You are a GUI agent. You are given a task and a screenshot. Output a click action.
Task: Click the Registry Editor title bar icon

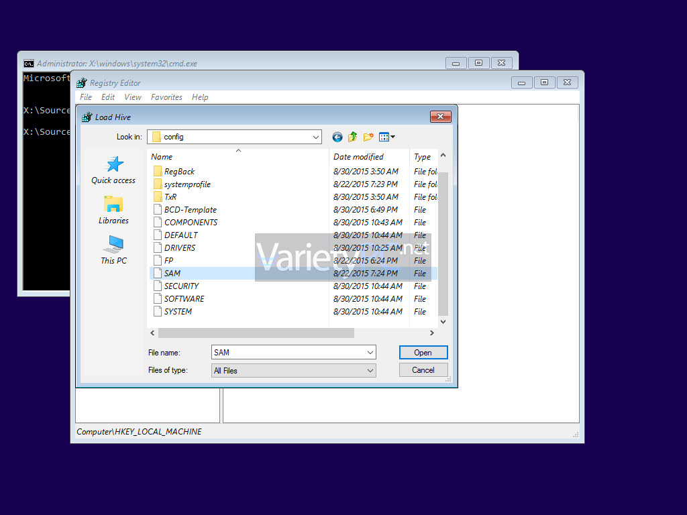[x=81, y=82]
